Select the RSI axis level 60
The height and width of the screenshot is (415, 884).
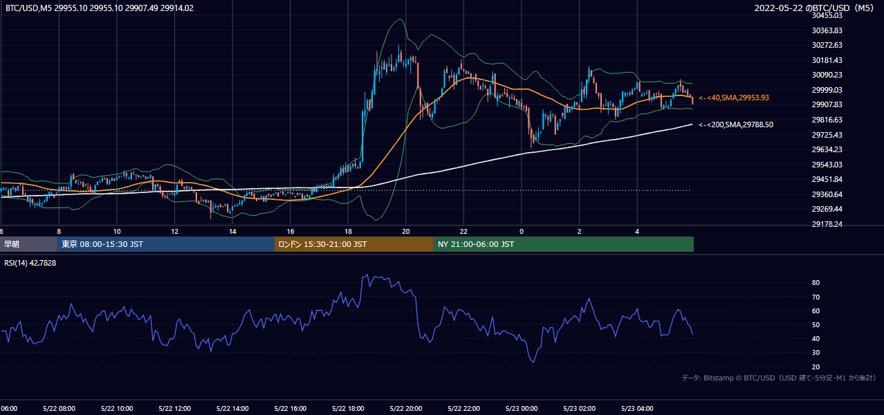coord(816,311)
